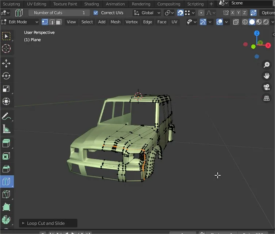Toggle the camera view icon
Screen dimensions: 275x234
267,87
